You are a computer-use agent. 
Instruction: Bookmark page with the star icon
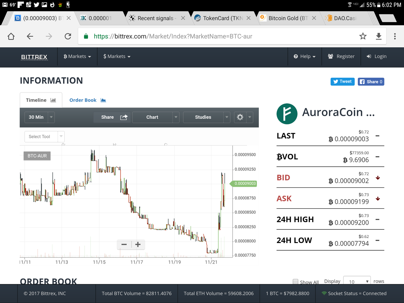pyautogui.click(x=363, y=36)
